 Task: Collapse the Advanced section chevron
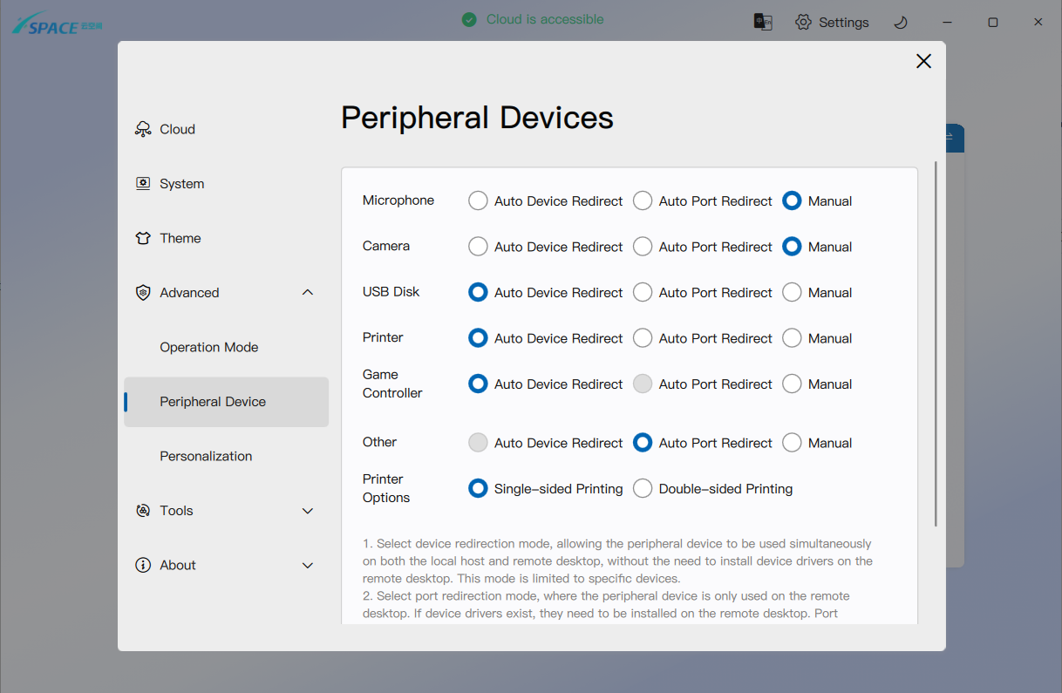[x=308, y=293]
